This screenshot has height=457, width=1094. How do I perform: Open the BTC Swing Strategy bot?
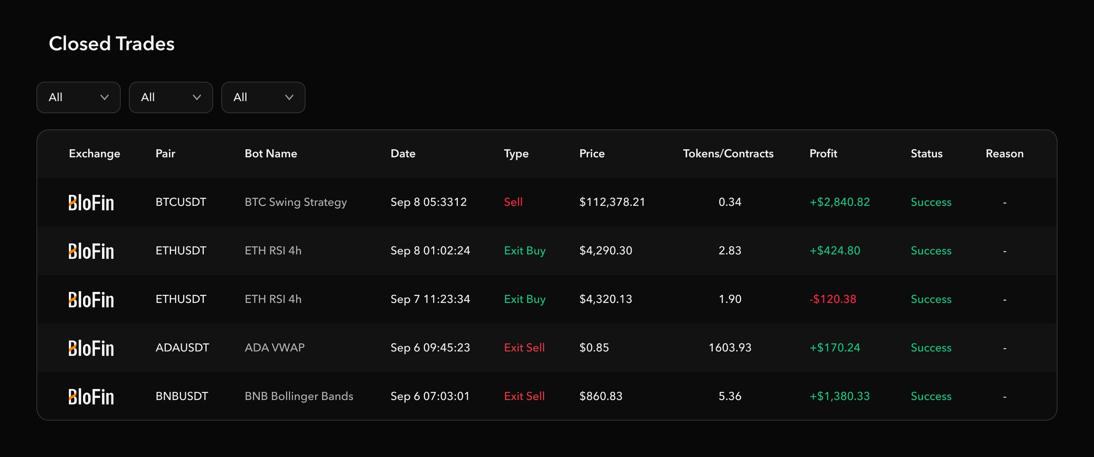(x=295, y=202)
